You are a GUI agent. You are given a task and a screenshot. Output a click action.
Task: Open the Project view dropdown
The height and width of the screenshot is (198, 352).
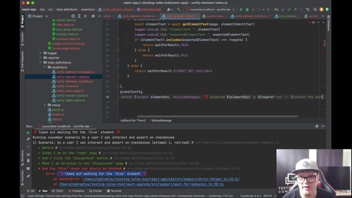click(38, 16)
